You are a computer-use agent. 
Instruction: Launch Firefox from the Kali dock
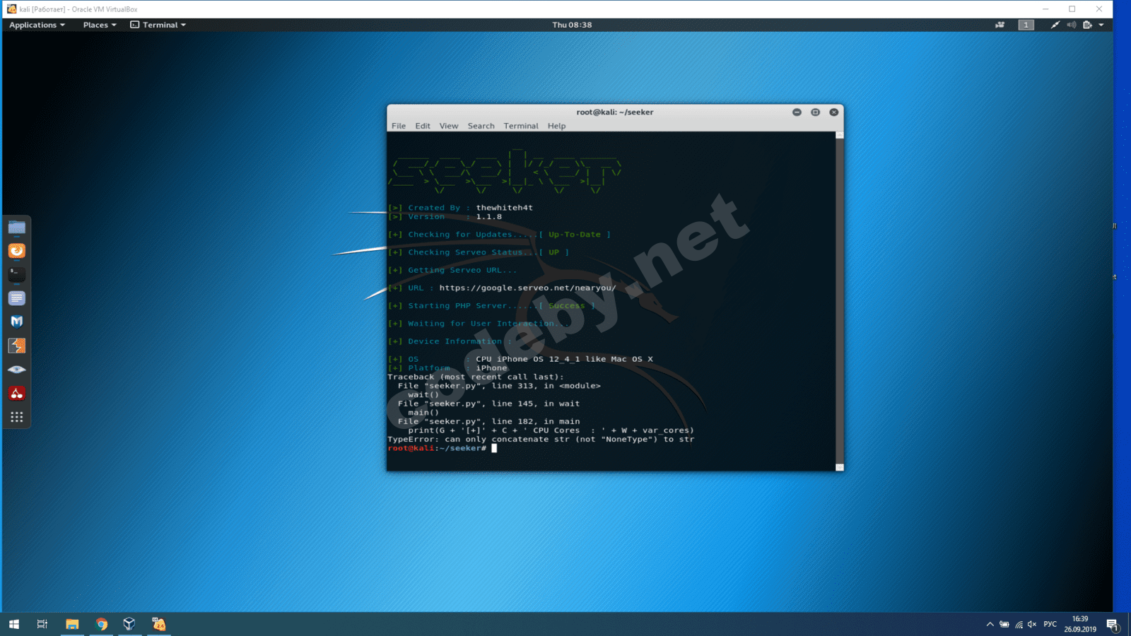(17, 251)
